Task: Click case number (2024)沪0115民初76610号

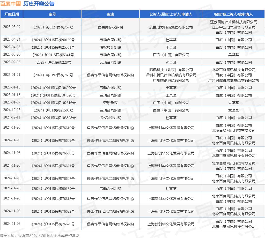Action: point(53,128)
